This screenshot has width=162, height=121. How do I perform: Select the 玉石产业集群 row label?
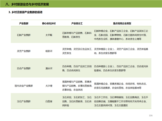pos(24,101)
